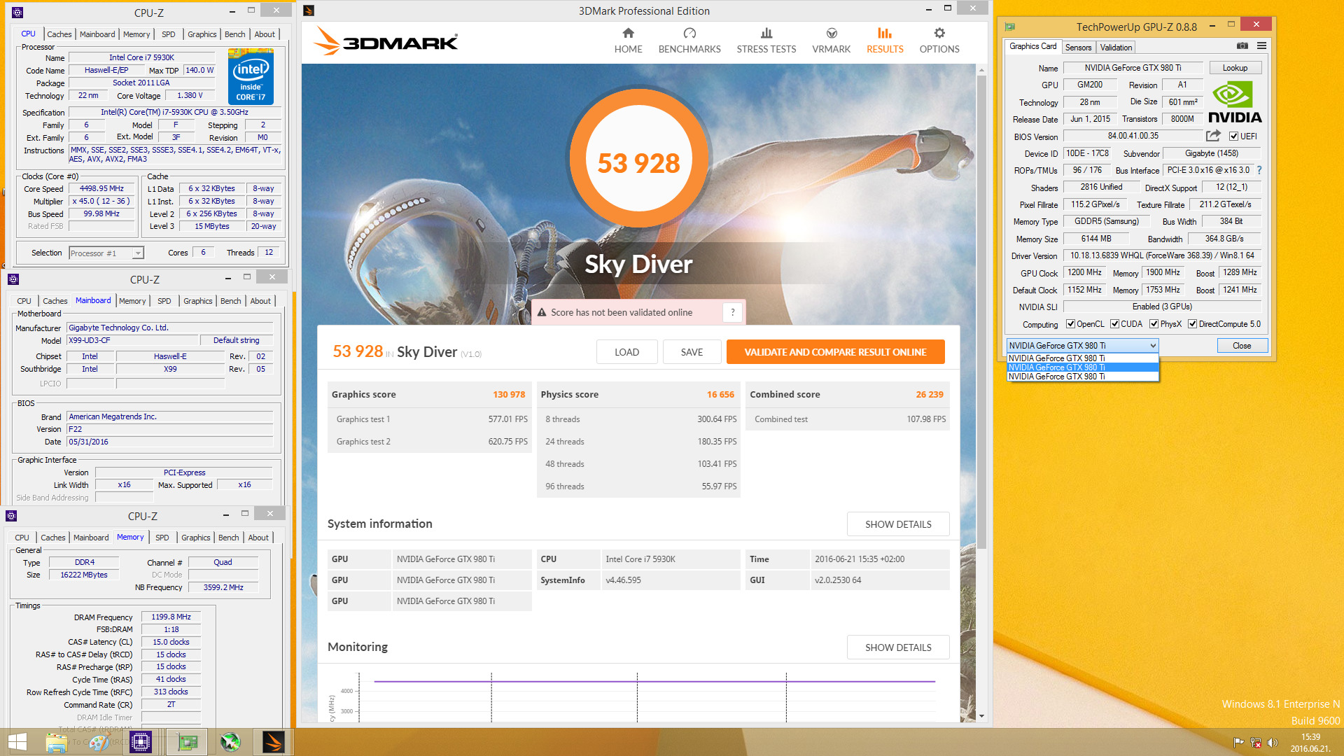Viewport: 1344px width, 756px height.
Task: Open the GPU-Z hamburger menu
Action: pyautogui.click(x=1261, y=46)
